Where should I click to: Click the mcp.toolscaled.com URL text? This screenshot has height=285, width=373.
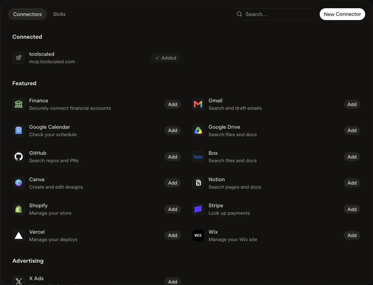pos(52,62)
